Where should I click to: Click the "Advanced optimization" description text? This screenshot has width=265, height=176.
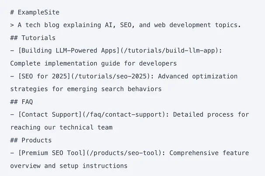[x=198, y=76]
